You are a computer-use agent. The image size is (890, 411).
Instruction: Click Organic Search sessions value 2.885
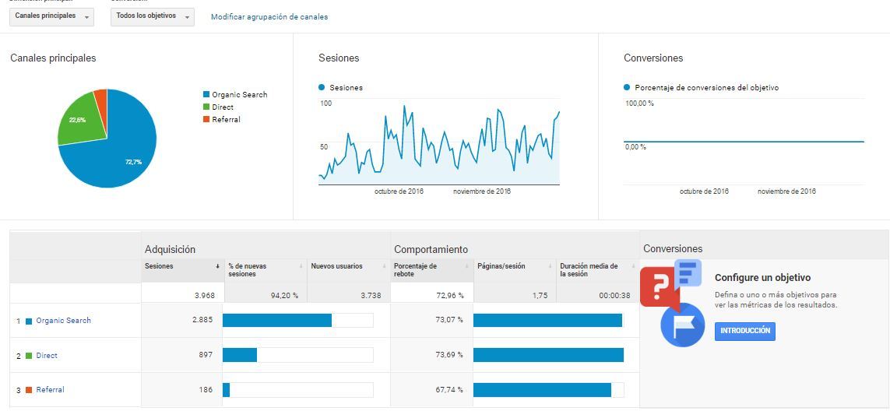pyautogui.click(x=202, y=320)
